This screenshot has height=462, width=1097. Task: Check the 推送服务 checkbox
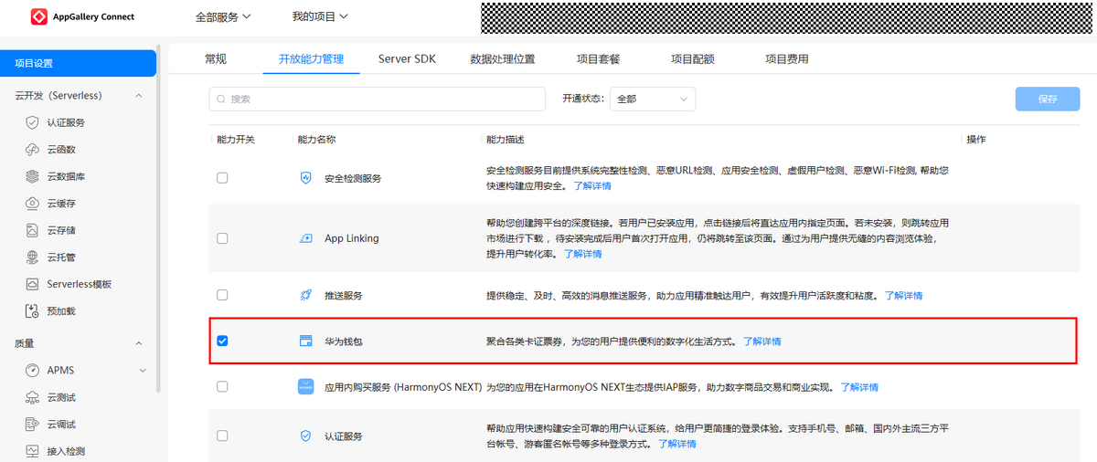(x=222, y=295)
